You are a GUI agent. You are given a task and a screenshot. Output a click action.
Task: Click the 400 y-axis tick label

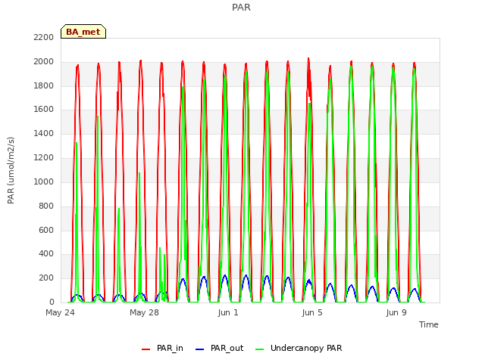point(46,254)
